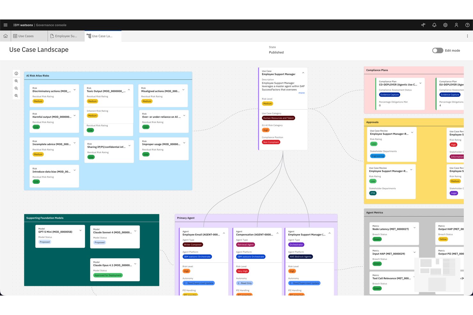Select the AI Risk Atlas Risks group header
This screenshot has height=315, width=473.
click(x=108, y=76)
